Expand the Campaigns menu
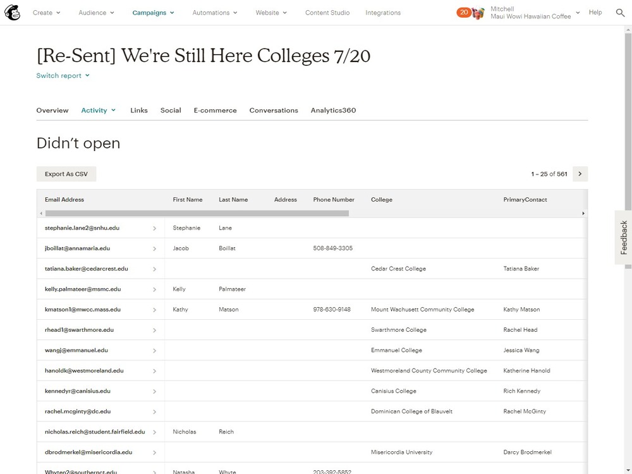The width and height of the screenshot is (632, 474). 153,13
